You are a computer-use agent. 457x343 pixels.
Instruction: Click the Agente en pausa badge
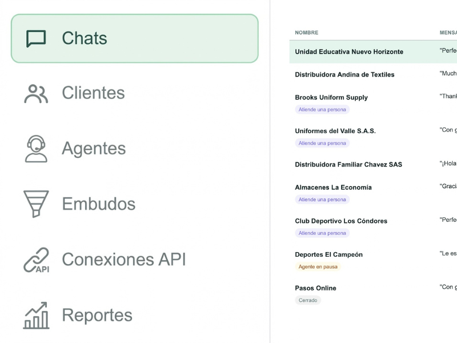[x=318, y=266]
